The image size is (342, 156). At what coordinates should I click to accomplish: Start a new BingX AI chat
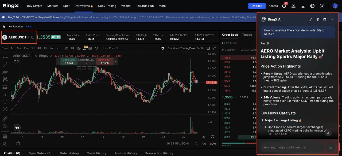[325, 19]
